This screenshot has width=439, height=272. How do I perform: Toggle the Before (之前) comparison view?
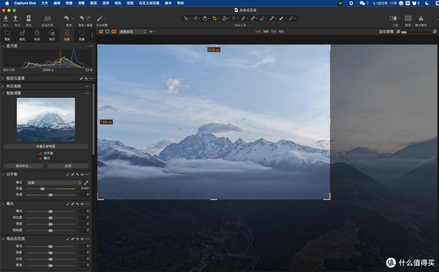coord(393,18)
